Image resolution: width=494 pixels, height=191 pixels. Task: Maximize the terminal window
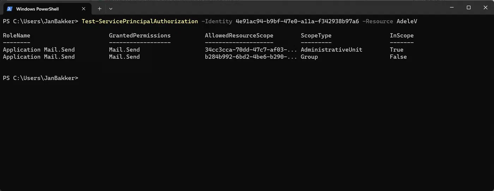click(x=469, y=7)
